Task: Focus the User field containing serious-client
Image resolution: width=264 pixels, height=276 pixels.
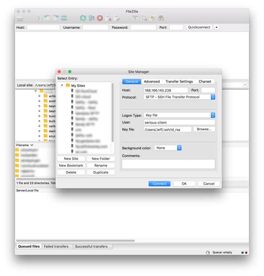Action: tap(179, 123)
